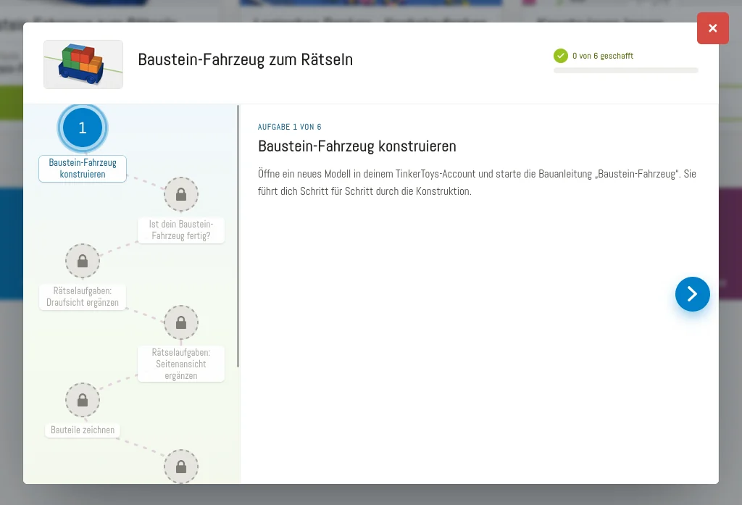This screenshot has height=505, width=742.
Task: Open the 'Baustein-Fahrzeug konstruieren' step label
Action: 83,169
